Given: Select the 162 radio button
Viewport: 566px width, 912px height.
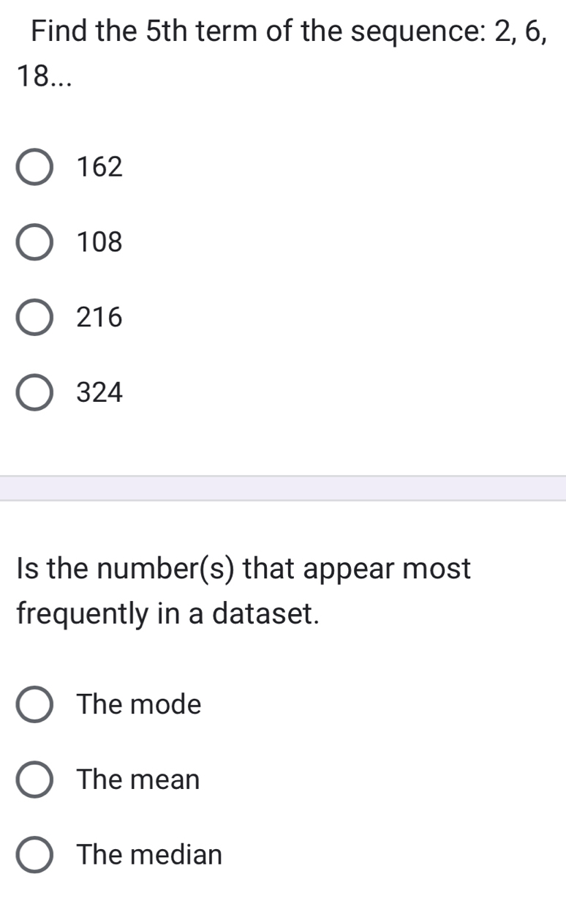Looking at the screenshot, I should (34, 168).
